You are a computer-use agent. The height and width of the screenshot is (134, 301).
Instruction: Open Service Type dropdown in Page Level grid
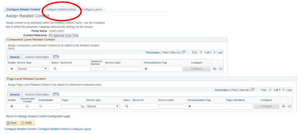[103, 106]
